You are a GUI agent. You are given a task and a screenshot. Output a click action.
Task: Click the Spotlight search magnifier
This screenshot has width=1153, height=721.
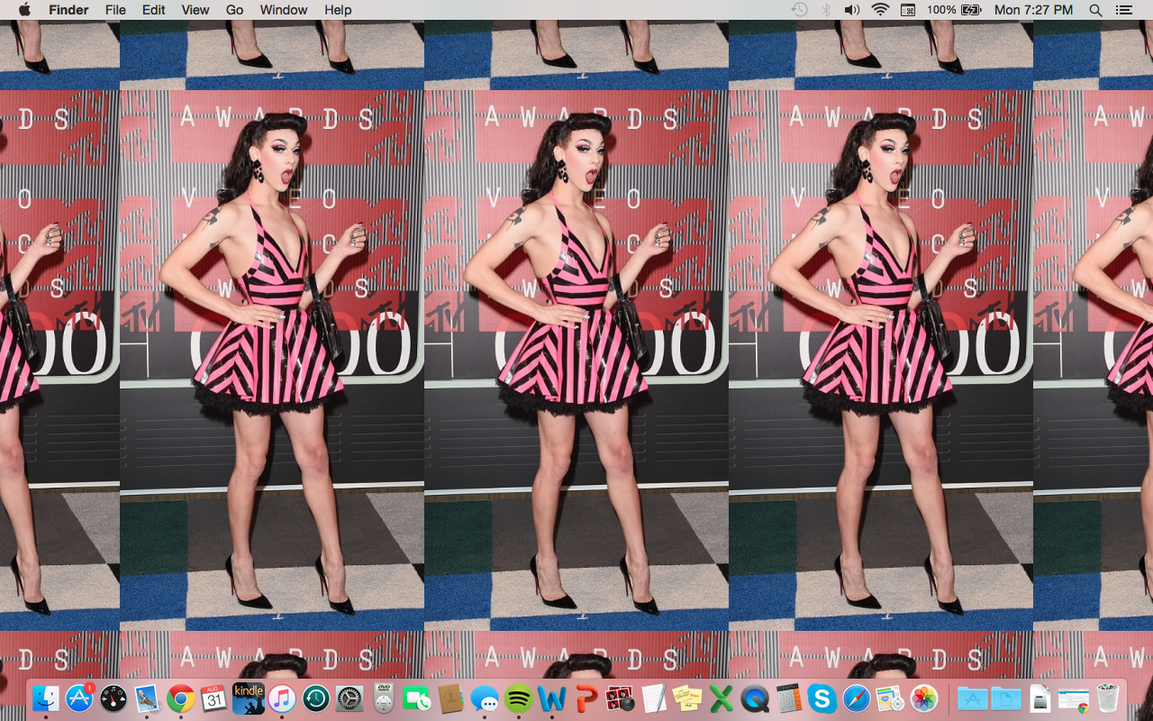tap(1095, 10)
